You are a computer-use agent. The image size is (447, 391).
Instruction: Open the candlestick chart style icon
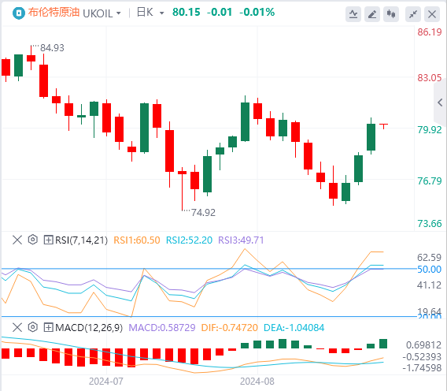(391, 14)
